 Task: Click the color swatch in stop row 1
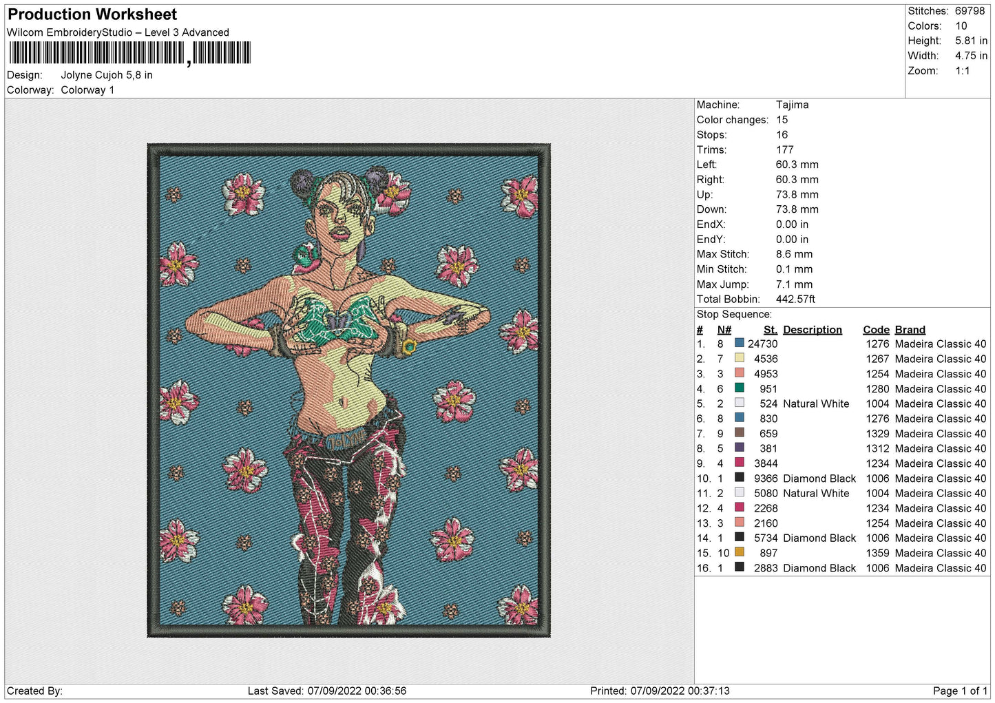pyautogui.click(x=739, y=343)
